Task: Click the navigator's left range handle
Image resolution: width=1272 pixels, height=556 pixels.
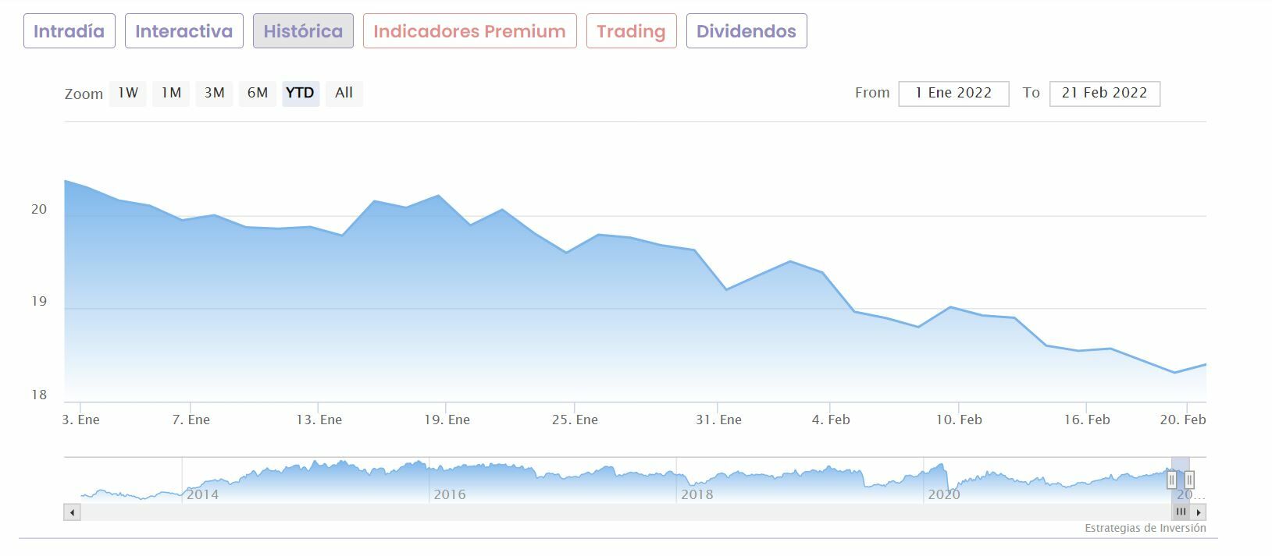Action: click(x=1171, y=480)
